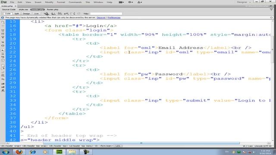Viewport: 276px width, 155px height.
Task: Click Dreamweaver Dw logo icon
Action: pos(4,2)
